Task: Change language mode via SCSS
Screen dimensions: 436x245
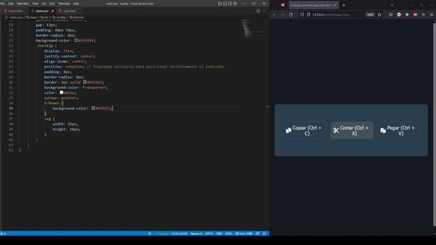Action: 229,233
